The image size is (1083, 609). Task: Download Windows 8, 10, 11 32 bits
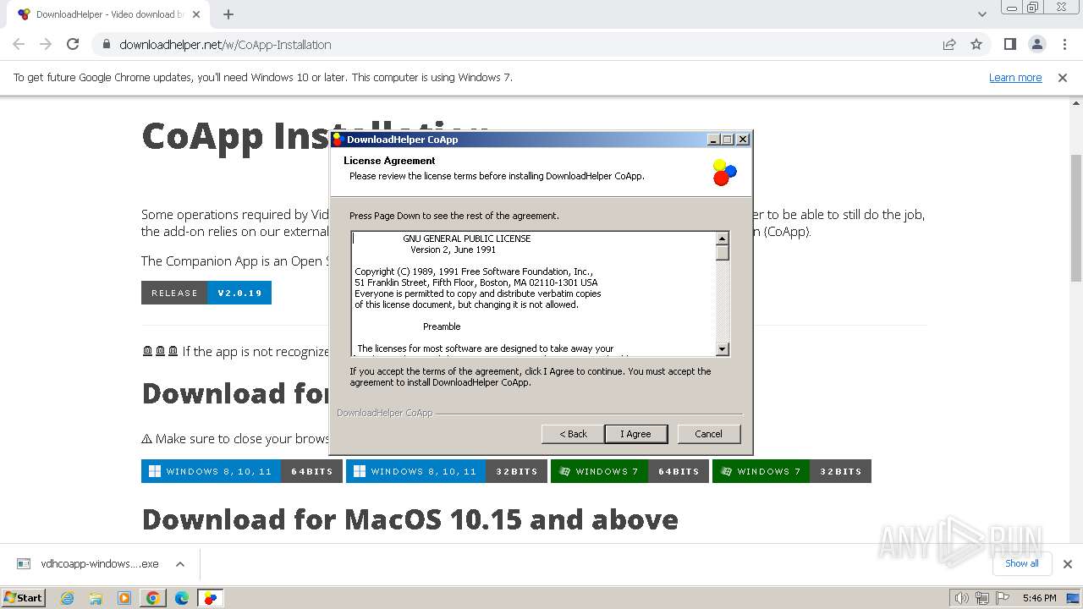point(446,471)
